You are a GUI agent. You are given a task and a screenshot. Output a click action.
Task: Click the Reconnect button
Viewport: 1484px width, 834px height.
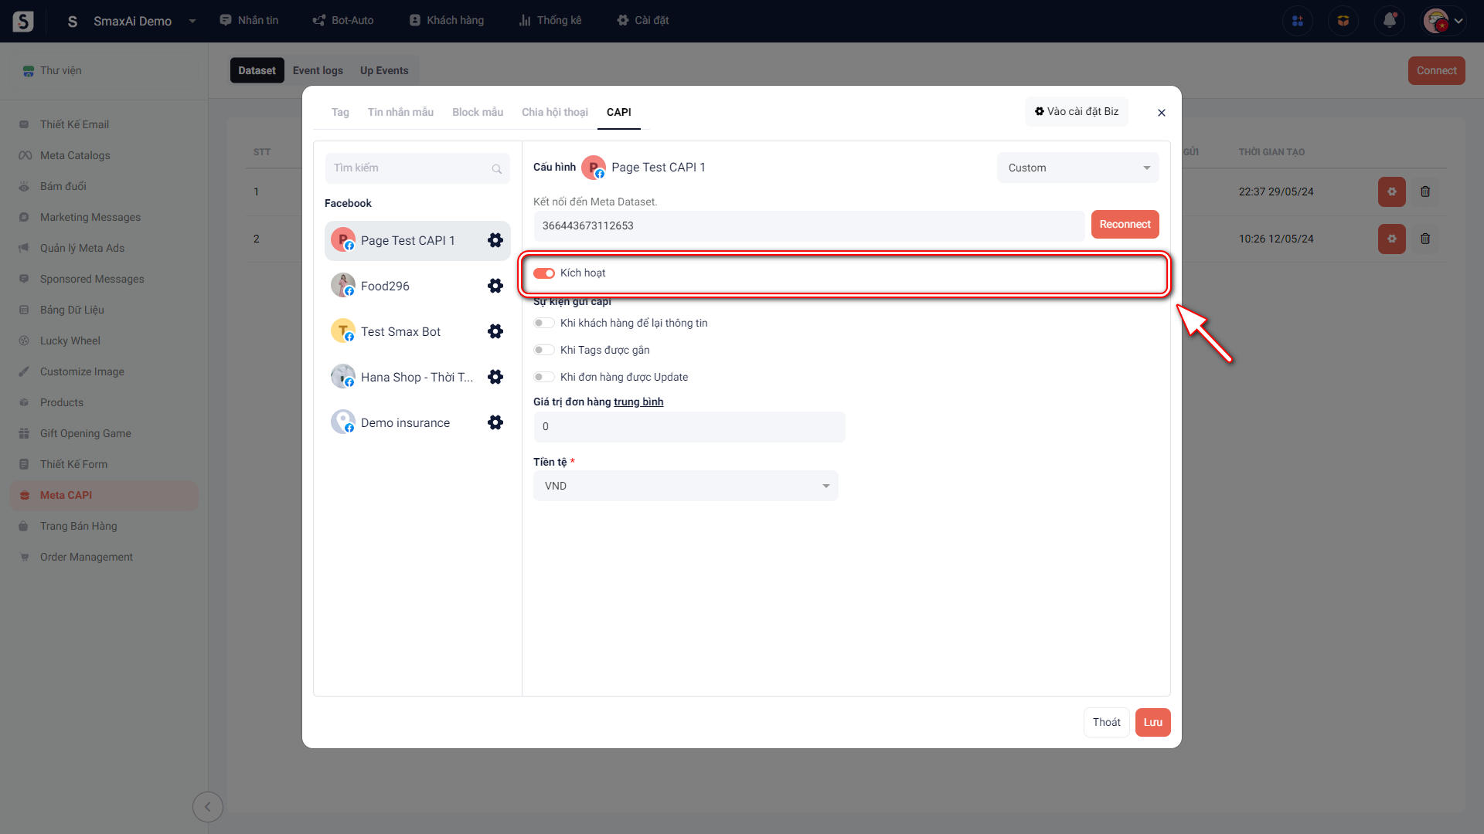click(x=1125, y=225)
